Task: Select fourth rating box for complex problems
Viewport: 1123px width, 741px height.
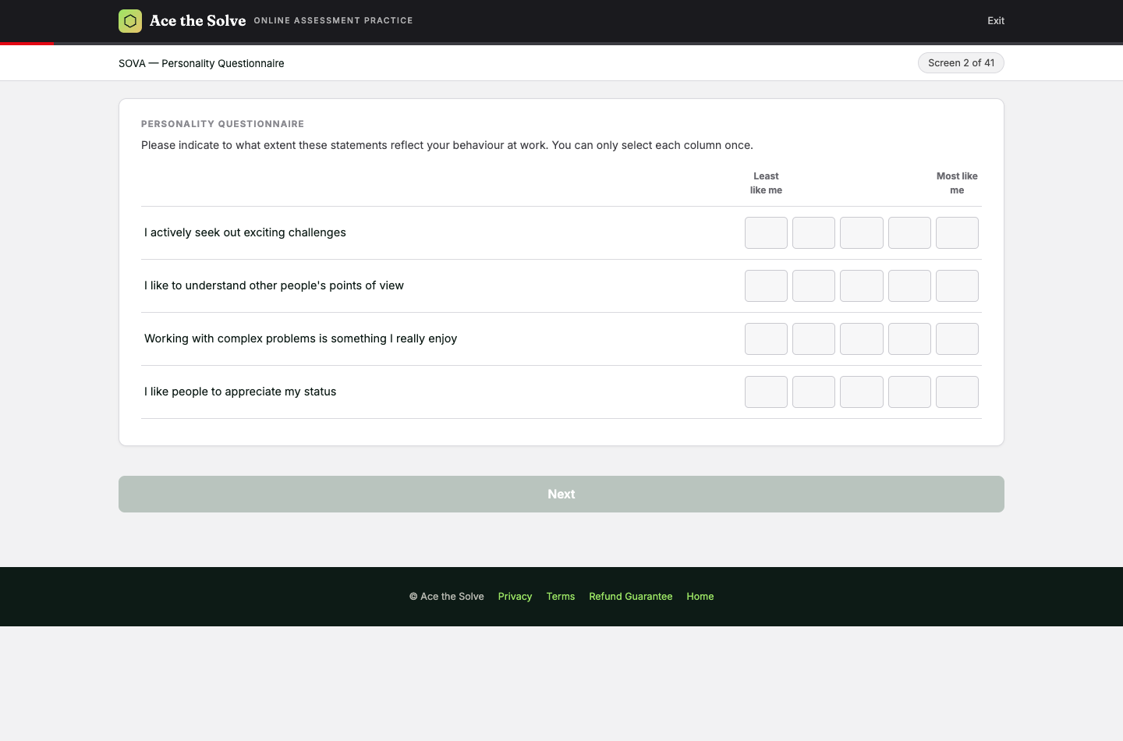Action: [x=909, y=339]
